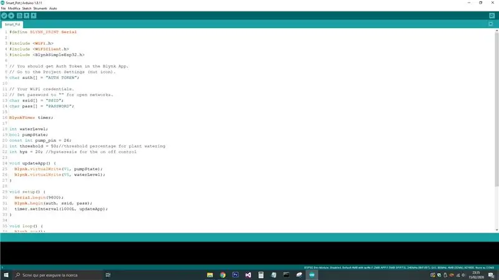
Task: Open the Aiuto menu
Action: coord(53,9)
